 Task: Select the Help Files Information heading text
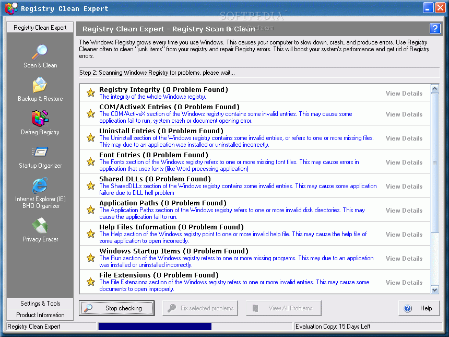pyautogui.click(x=172, y=227)
